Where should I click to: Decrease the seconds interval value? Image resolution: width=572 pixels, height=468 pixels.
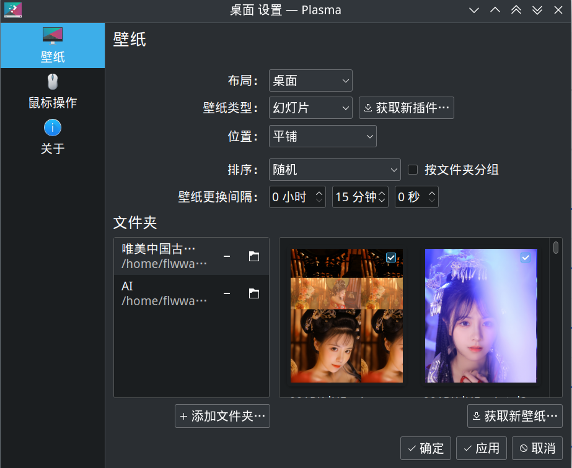[432, 201]
